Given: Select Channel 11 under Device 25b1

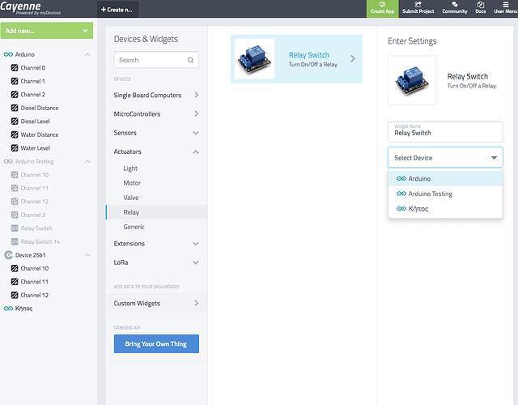Looking at the screenshot, I should point(34,282).
